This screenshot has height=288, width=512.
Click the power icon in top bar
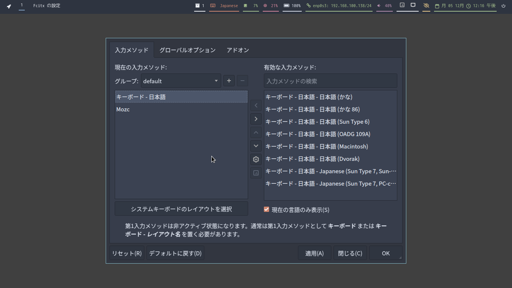pos(503,6)
